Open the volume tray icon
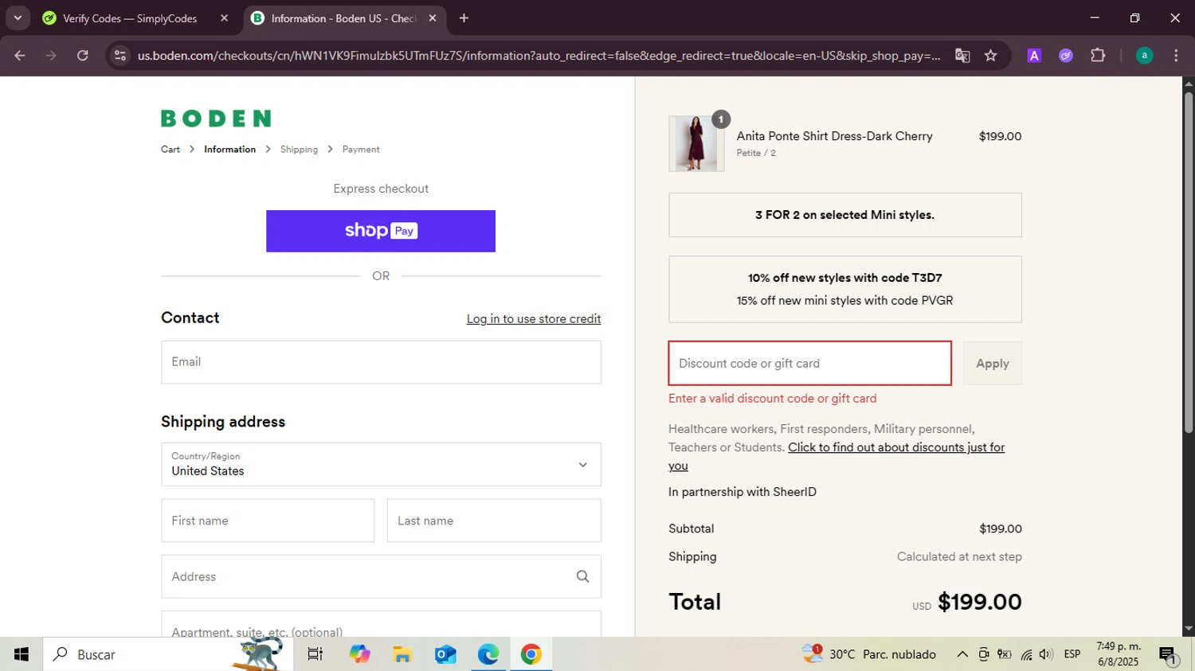Screen dimensions: 1195x671 point(1046,654)
